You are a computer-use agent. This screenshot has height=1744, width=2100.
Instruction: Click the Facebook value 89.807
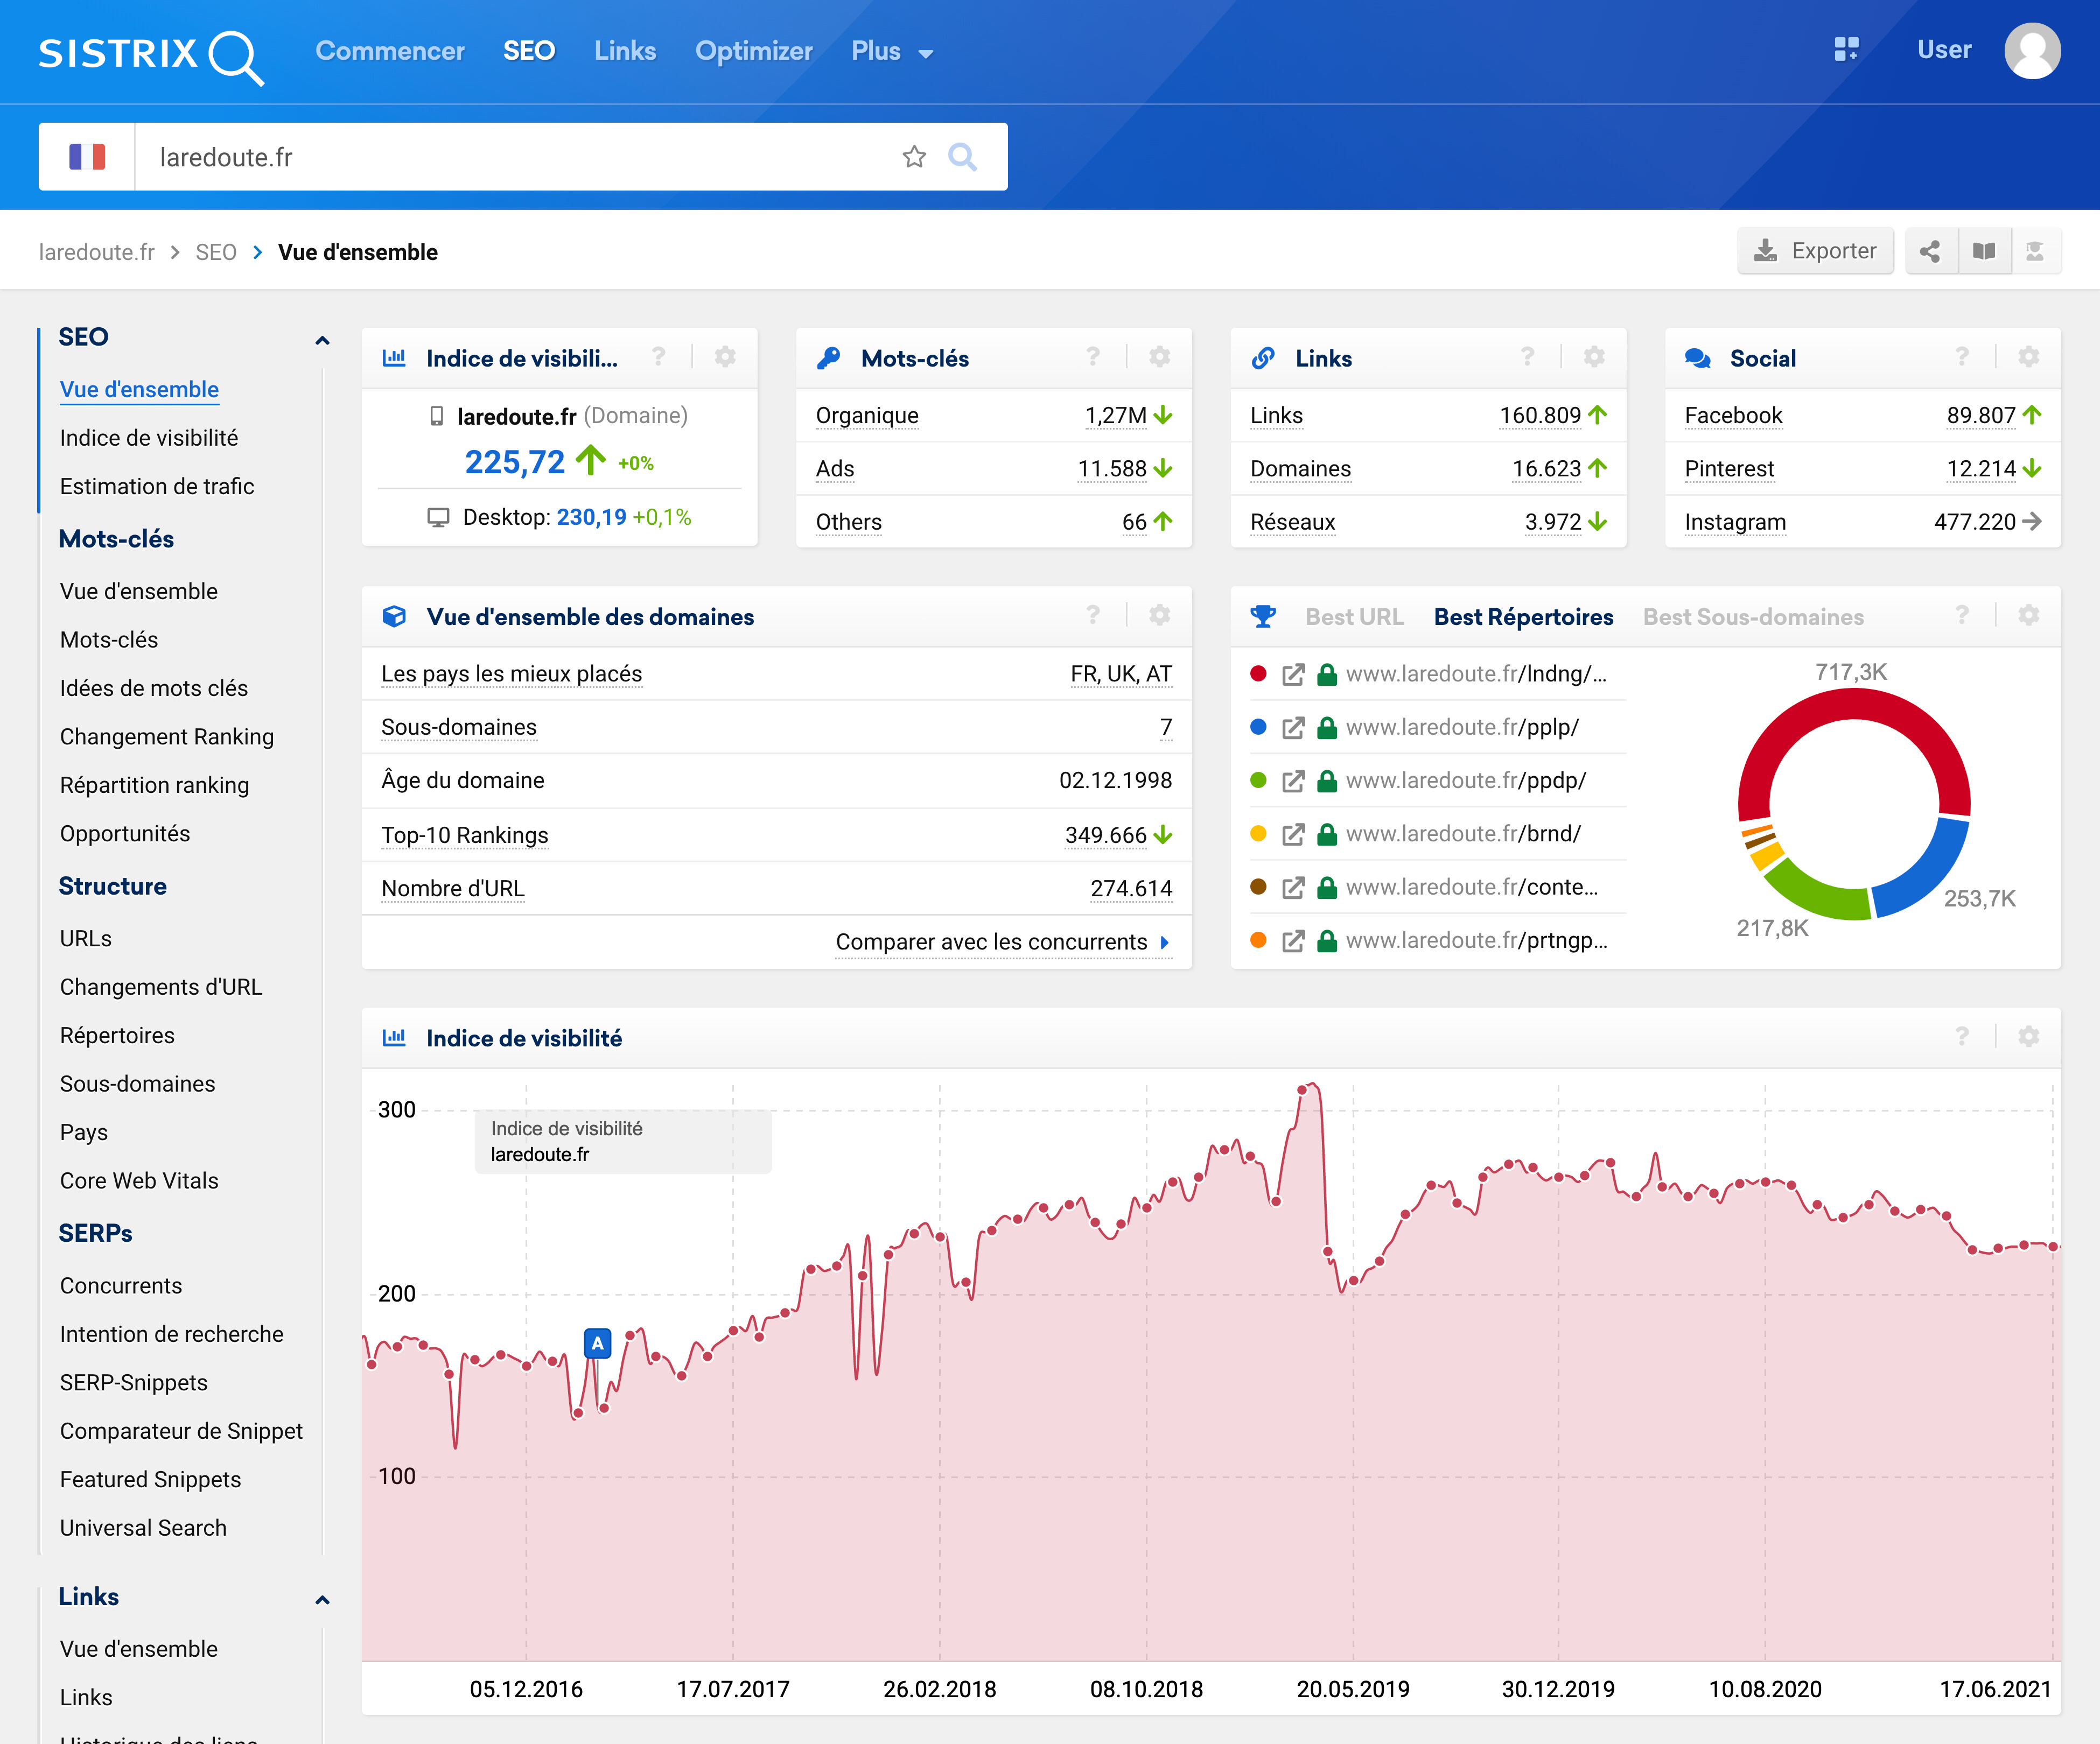[1980, 416]
